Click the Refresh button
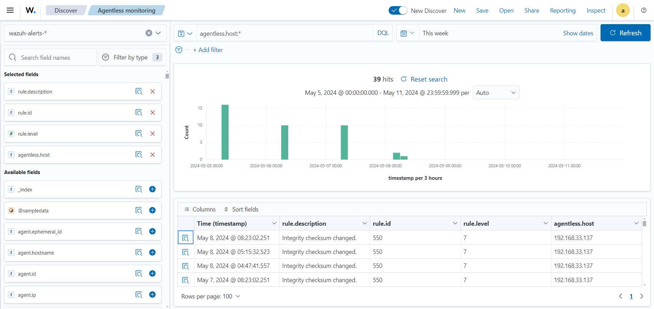Viewport: 654px width, 309px height. pos(625,33)
